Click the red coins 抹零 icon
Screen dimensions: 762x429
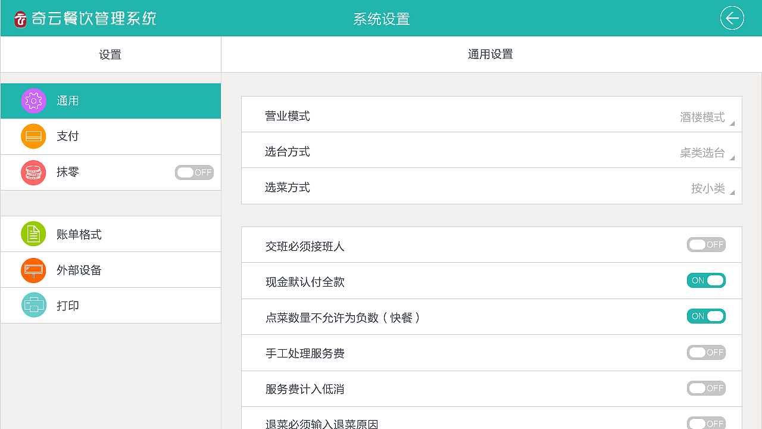click(33, 173)
